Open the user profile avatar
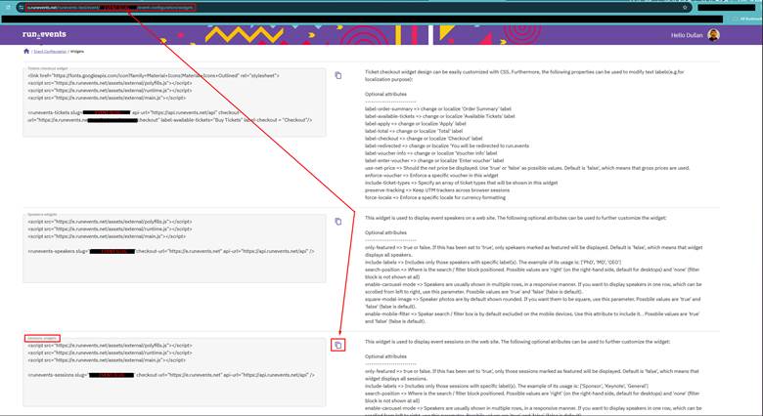This screenshot has width=763, height=416. pos(714,35)
